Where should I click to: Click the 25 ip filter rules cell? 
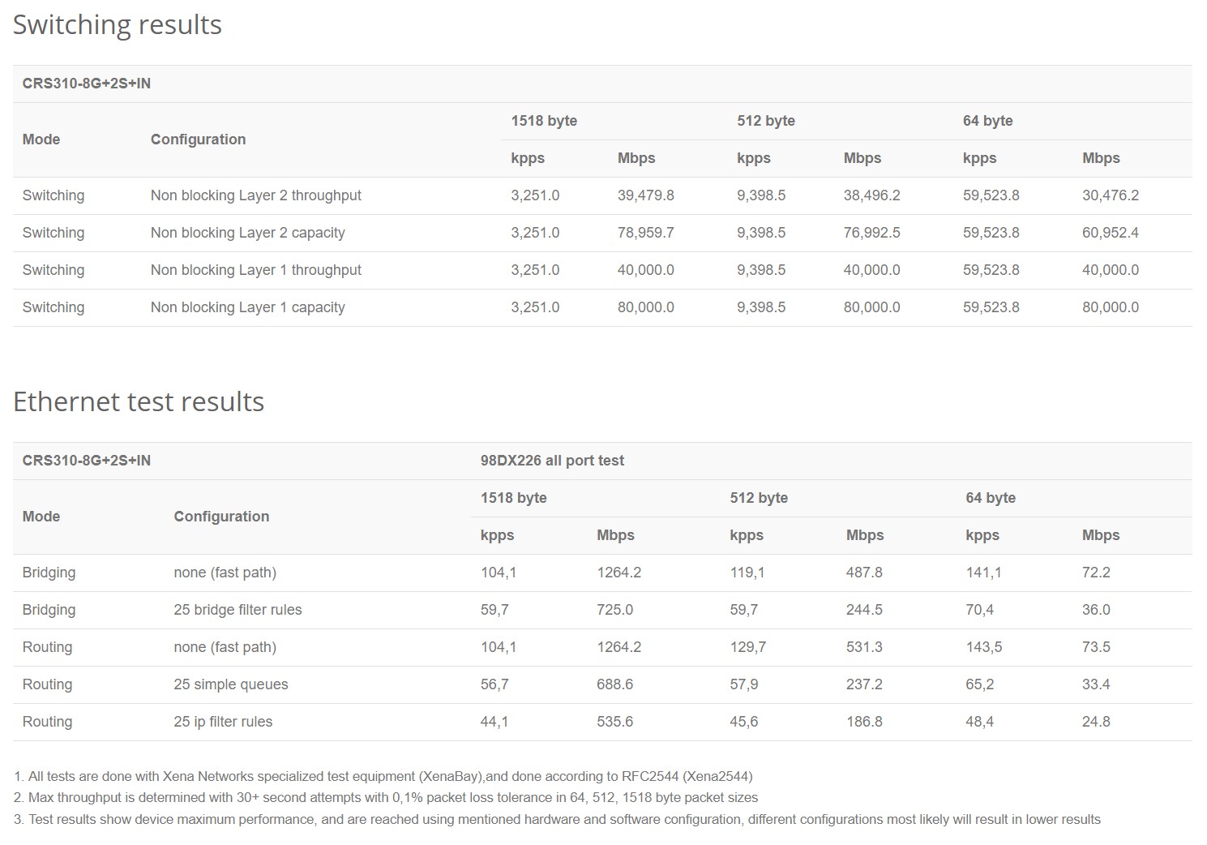coord(223,722)
